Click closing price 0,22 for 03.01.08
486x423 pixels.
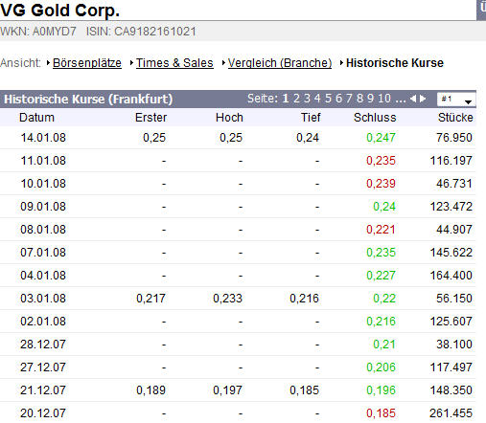384,299
